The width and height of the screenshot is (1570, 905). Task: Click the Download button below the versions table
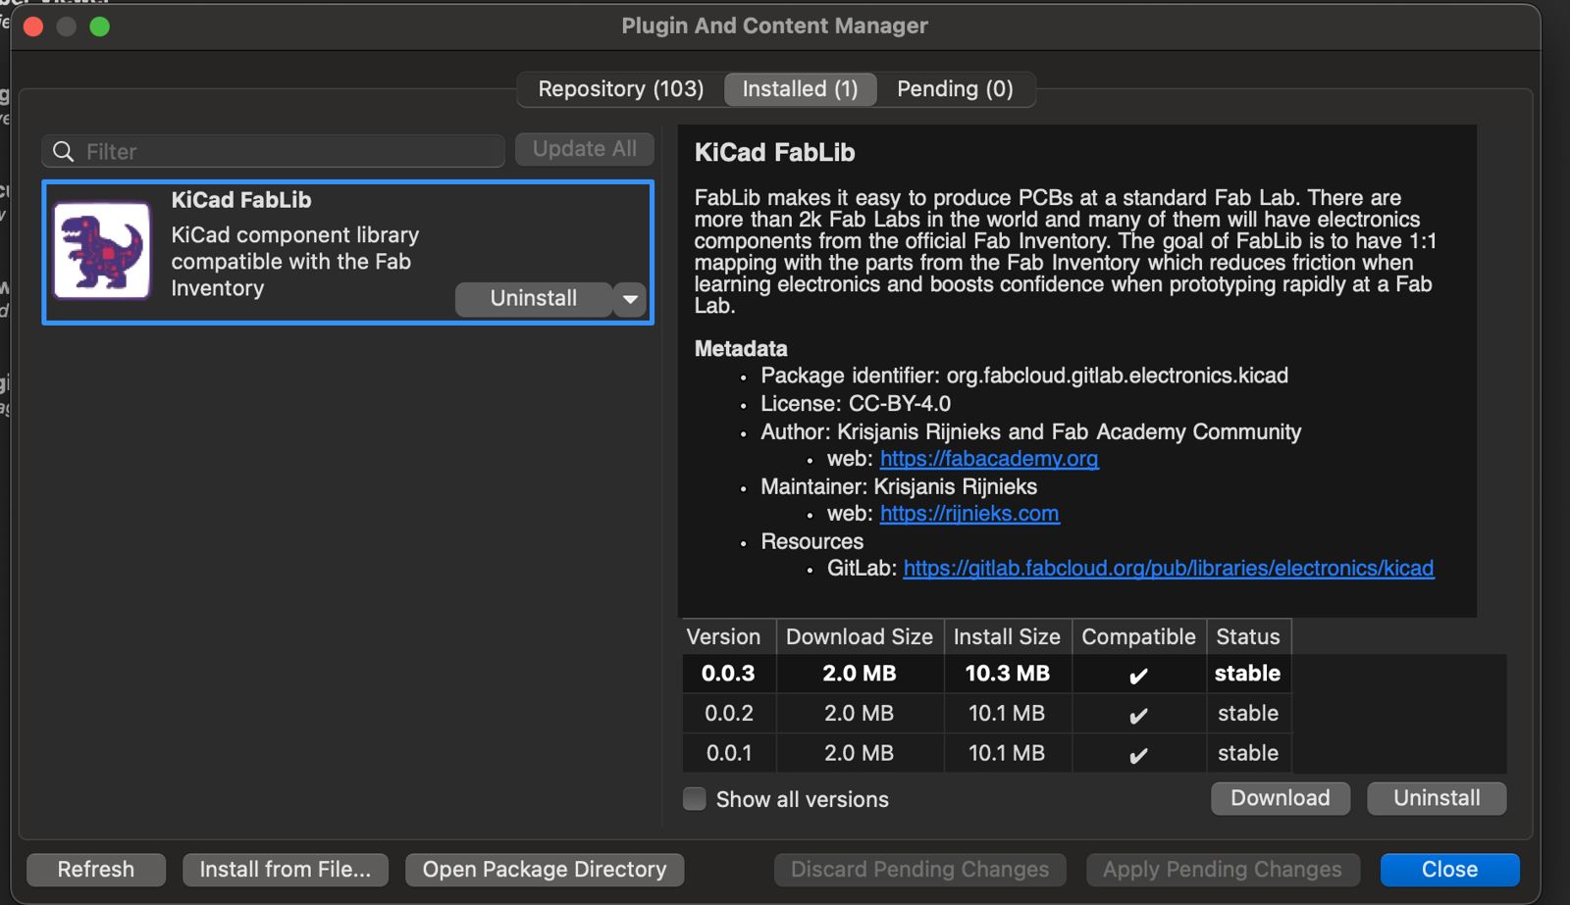tap(1281, 798)
